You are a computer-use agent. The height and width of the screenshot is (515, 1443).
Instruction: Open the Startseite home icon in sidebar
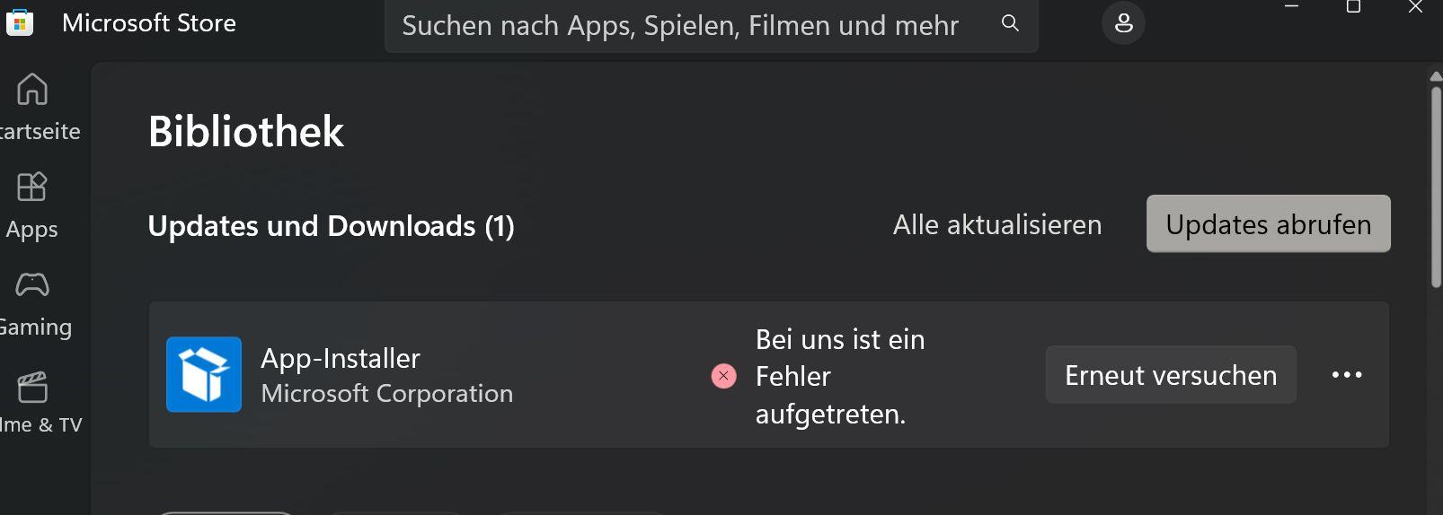pos(32,89)
